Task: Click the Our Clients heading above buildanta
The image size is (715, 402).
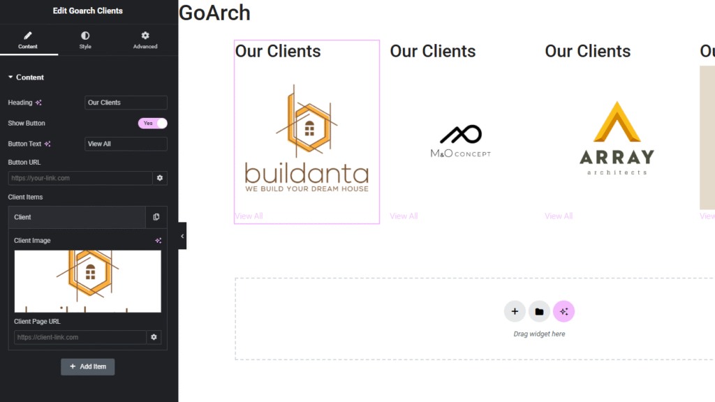Action: [278, 51]
